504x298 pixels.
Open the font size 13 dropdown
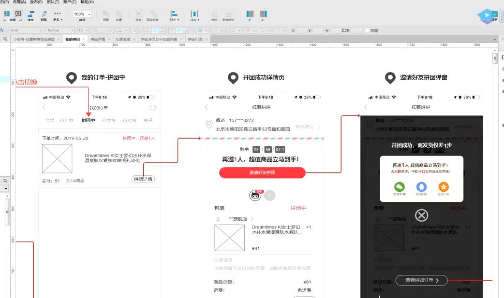[83, 30]
